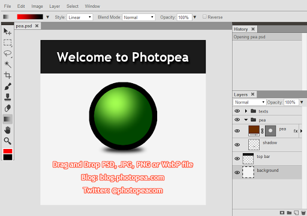
Task: Select the Lasso tool
Action: 8,53
